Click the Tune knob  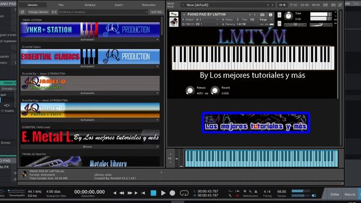click(288, 16)
